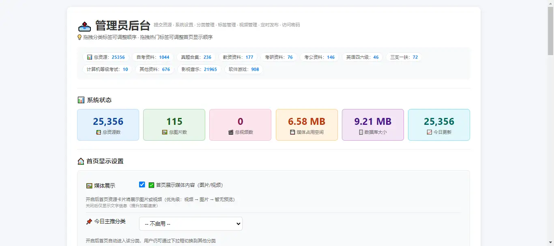Image resolution: width=554 pixels, height=246 pixels.
Task: Open 系统设置 in the header nav
Action: tap(184, 25)
